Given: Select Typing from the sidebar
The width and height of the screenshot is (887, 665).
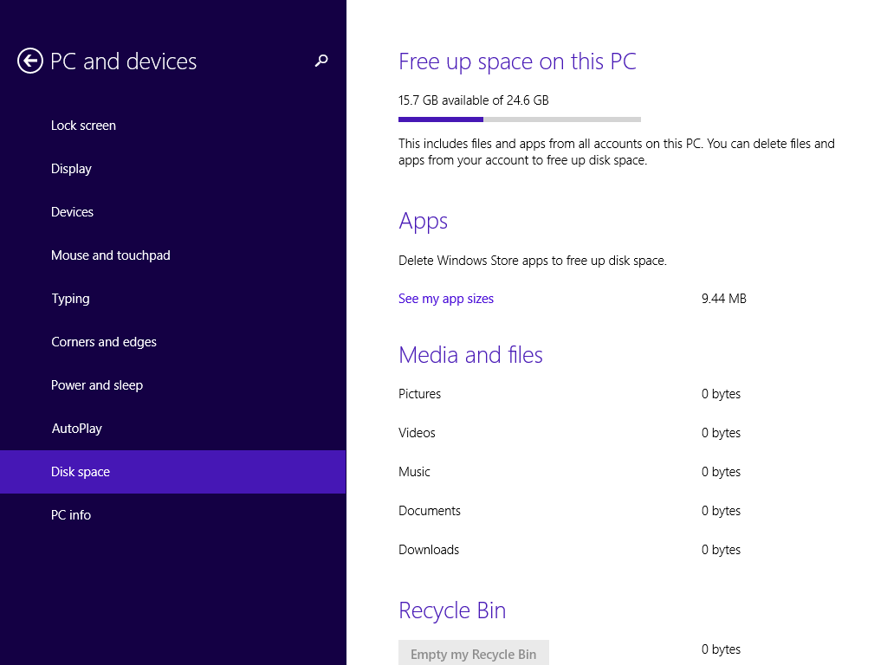Looking at the screenshot, I should pyautogui.click(x=70, y=298).
